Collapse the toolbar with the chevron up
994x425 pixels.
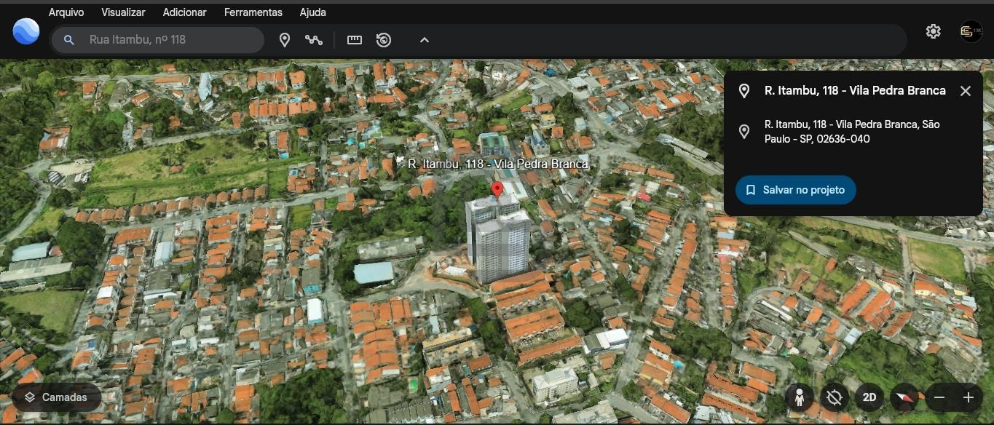(x=425, y=40)
